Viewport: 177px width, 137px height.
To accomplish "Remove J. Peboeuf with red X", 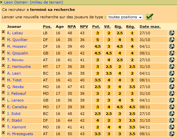I will click(x=3, y=92).
